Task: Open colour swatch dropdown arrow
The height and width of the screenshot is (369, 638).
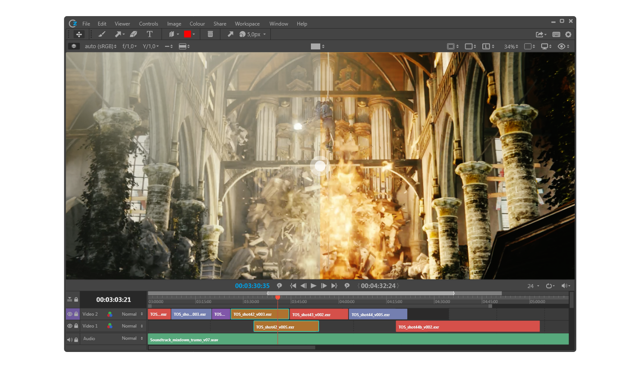Action: (x=194, y=34)
